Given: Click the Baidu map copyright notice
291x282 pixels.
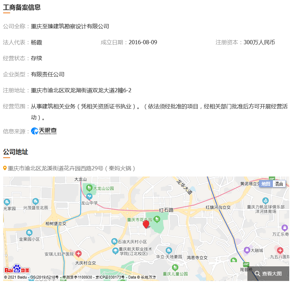Looking at the screenshot, I should click(x=80, y=277).
